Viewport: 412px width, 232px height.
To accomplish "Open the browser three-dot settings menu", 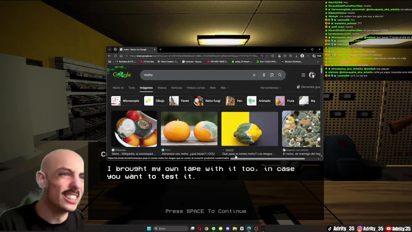I will [x=308, y=56].
